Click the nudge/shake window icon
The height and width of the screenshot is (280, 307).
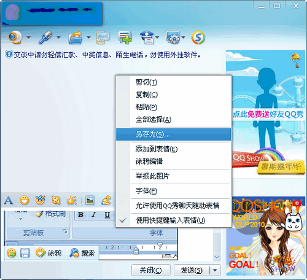coord(56,200)
